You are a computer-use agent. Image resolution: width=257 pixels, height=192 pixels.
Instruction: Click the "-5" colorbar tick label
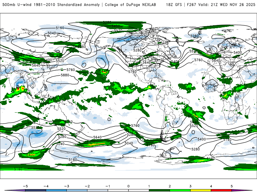click(25, 186)
